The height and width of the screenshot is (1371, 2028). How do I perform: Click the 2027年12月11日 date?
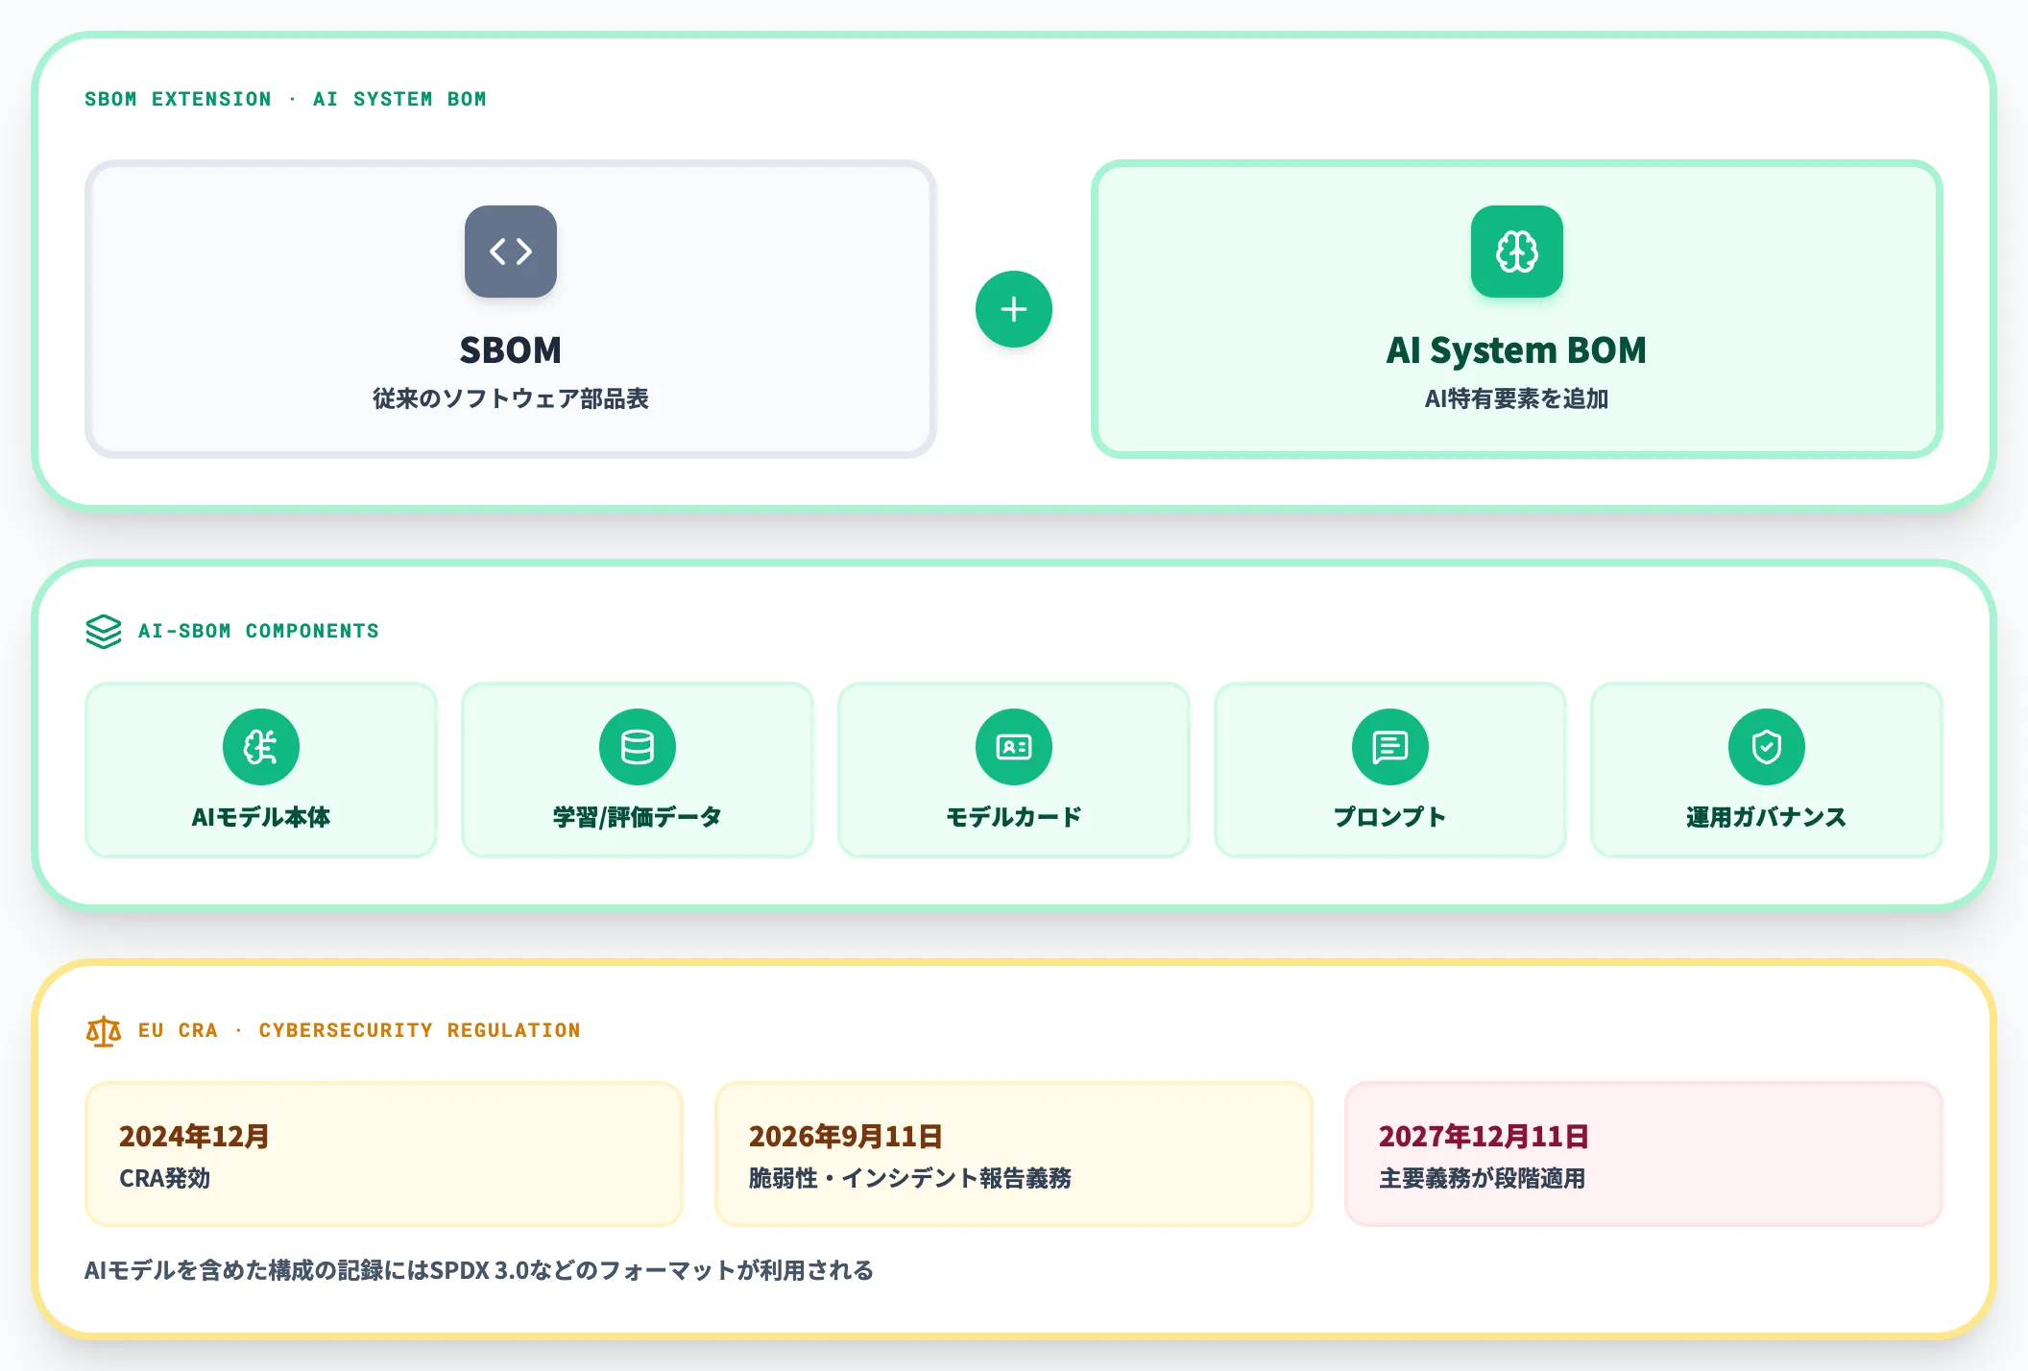click(1484, 1137)
